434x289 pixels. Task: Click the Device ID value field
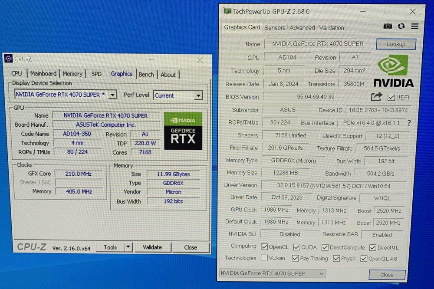[x=378, y=110]
